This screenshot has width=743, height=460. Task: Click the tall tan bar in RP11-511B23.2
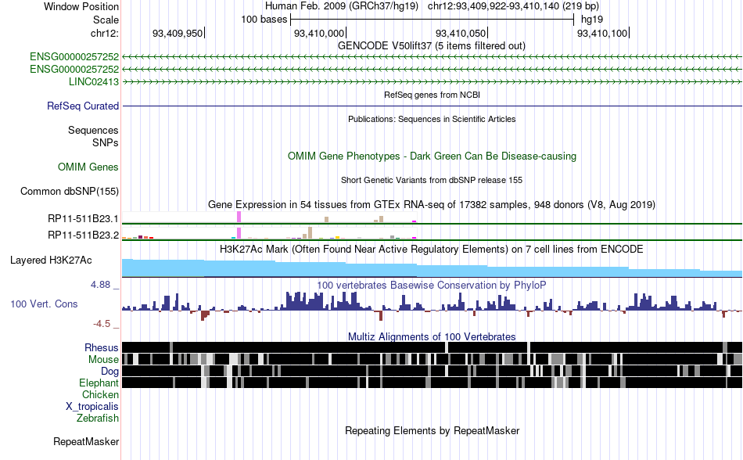[310, 232]
